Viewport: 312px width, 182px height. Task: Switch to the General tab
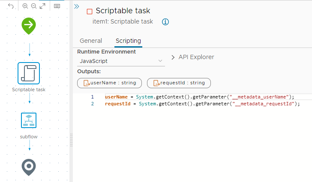point(91,41)
